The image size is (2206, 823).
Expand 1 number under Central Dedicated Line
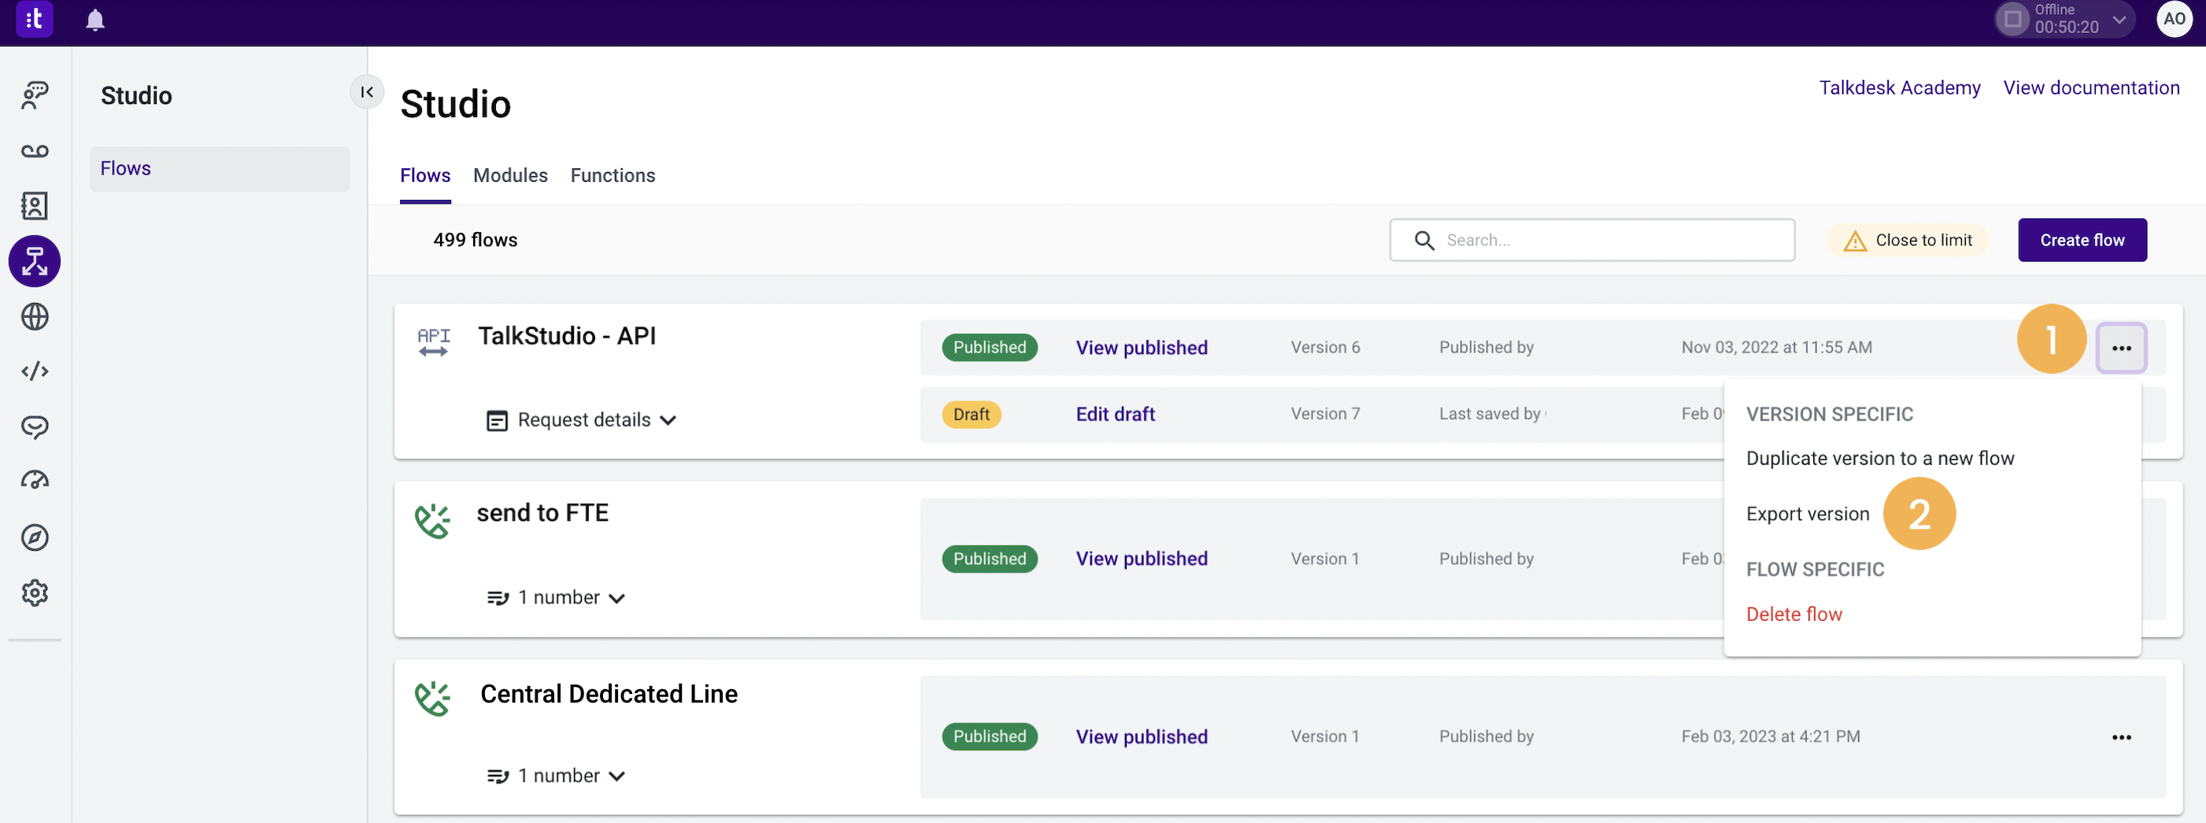556,776
